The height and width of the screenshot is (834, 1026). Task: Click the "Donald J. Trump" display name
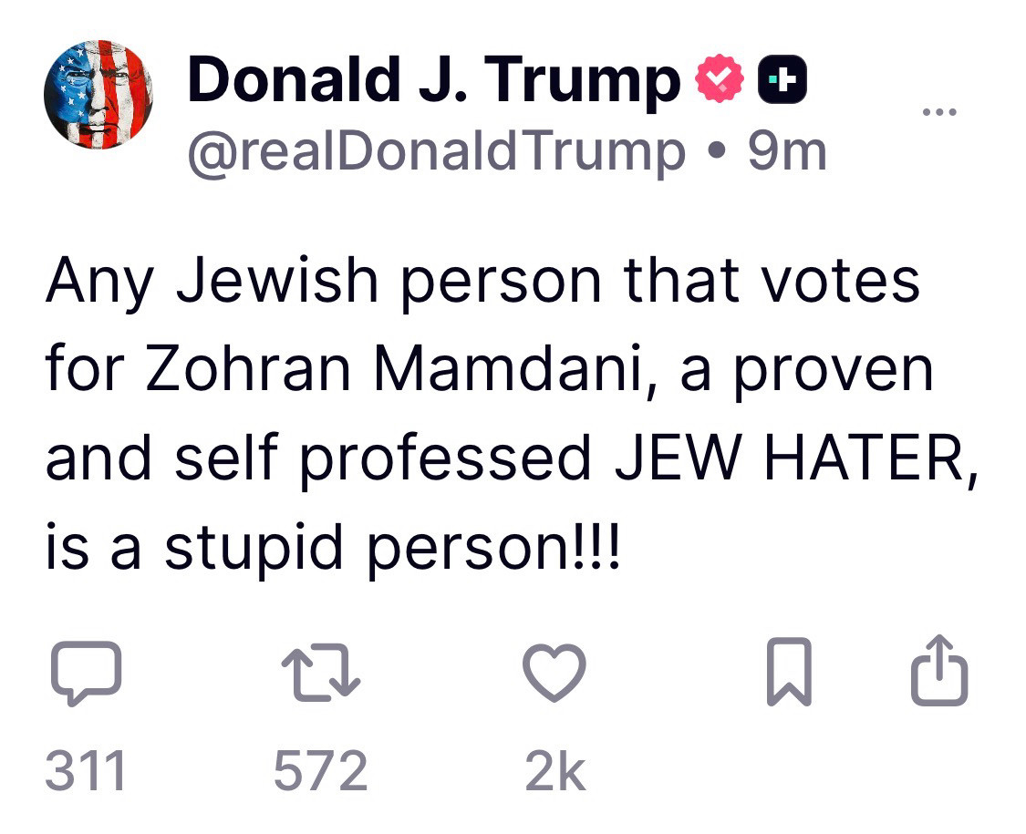point(433,80)
